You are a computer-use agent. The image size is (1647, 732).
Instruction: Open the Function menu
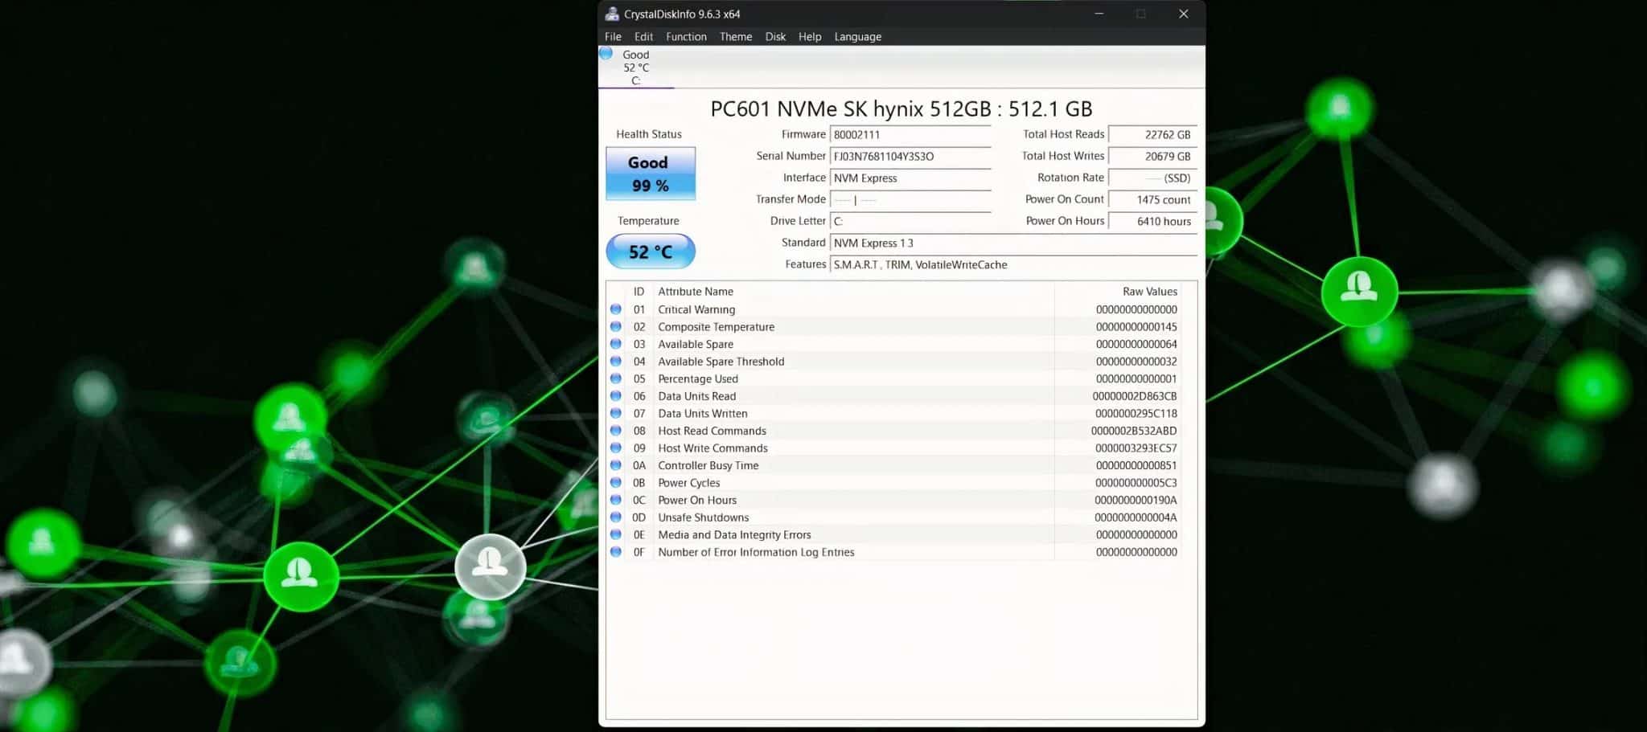(685, 36)
